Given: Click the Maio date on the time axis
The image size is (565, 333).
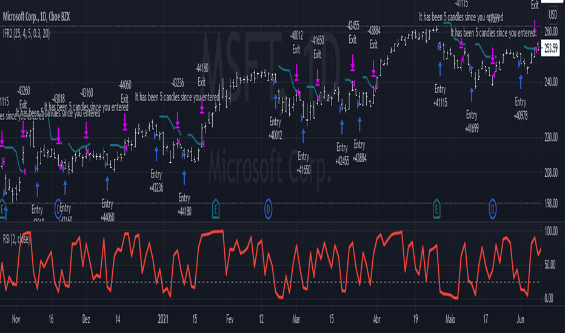Looking at the screenshot, I should coord(450,319).
